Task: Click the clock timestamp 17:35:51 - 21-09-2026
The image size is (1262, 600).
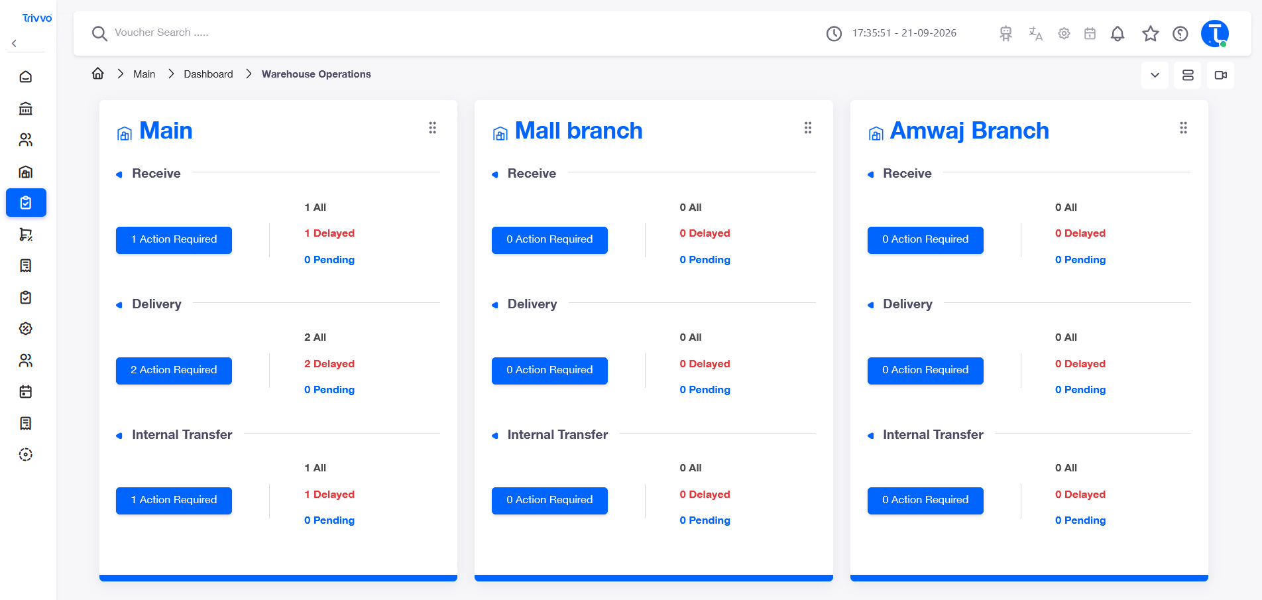Action: coord(904,33)
